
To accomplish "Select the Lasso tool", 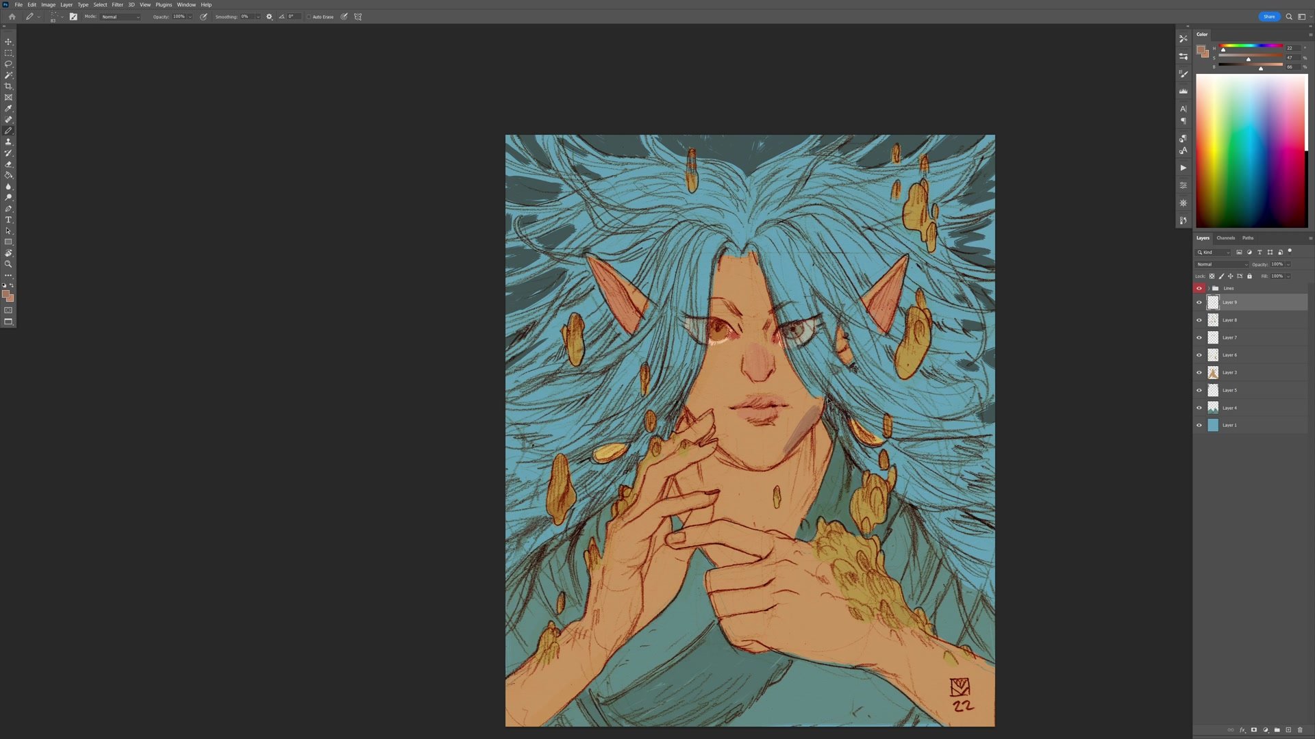I will click(x=8, y=64).
